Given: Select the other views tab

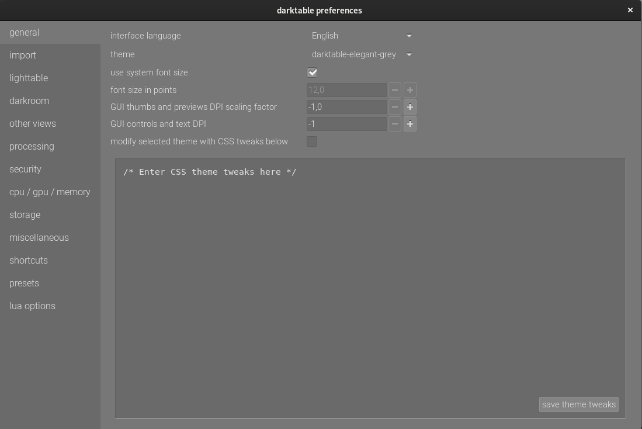Looking at the screenshot, I should point(50,124).
